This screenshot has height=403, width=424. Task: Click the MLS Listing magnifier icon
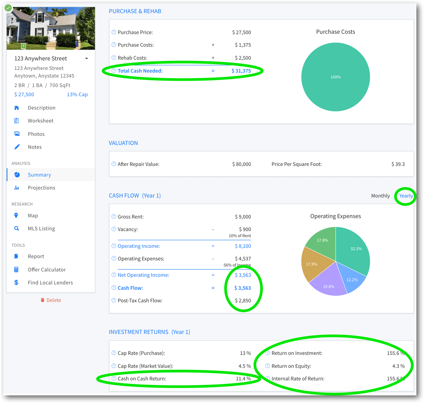click(x=17, y=228)
